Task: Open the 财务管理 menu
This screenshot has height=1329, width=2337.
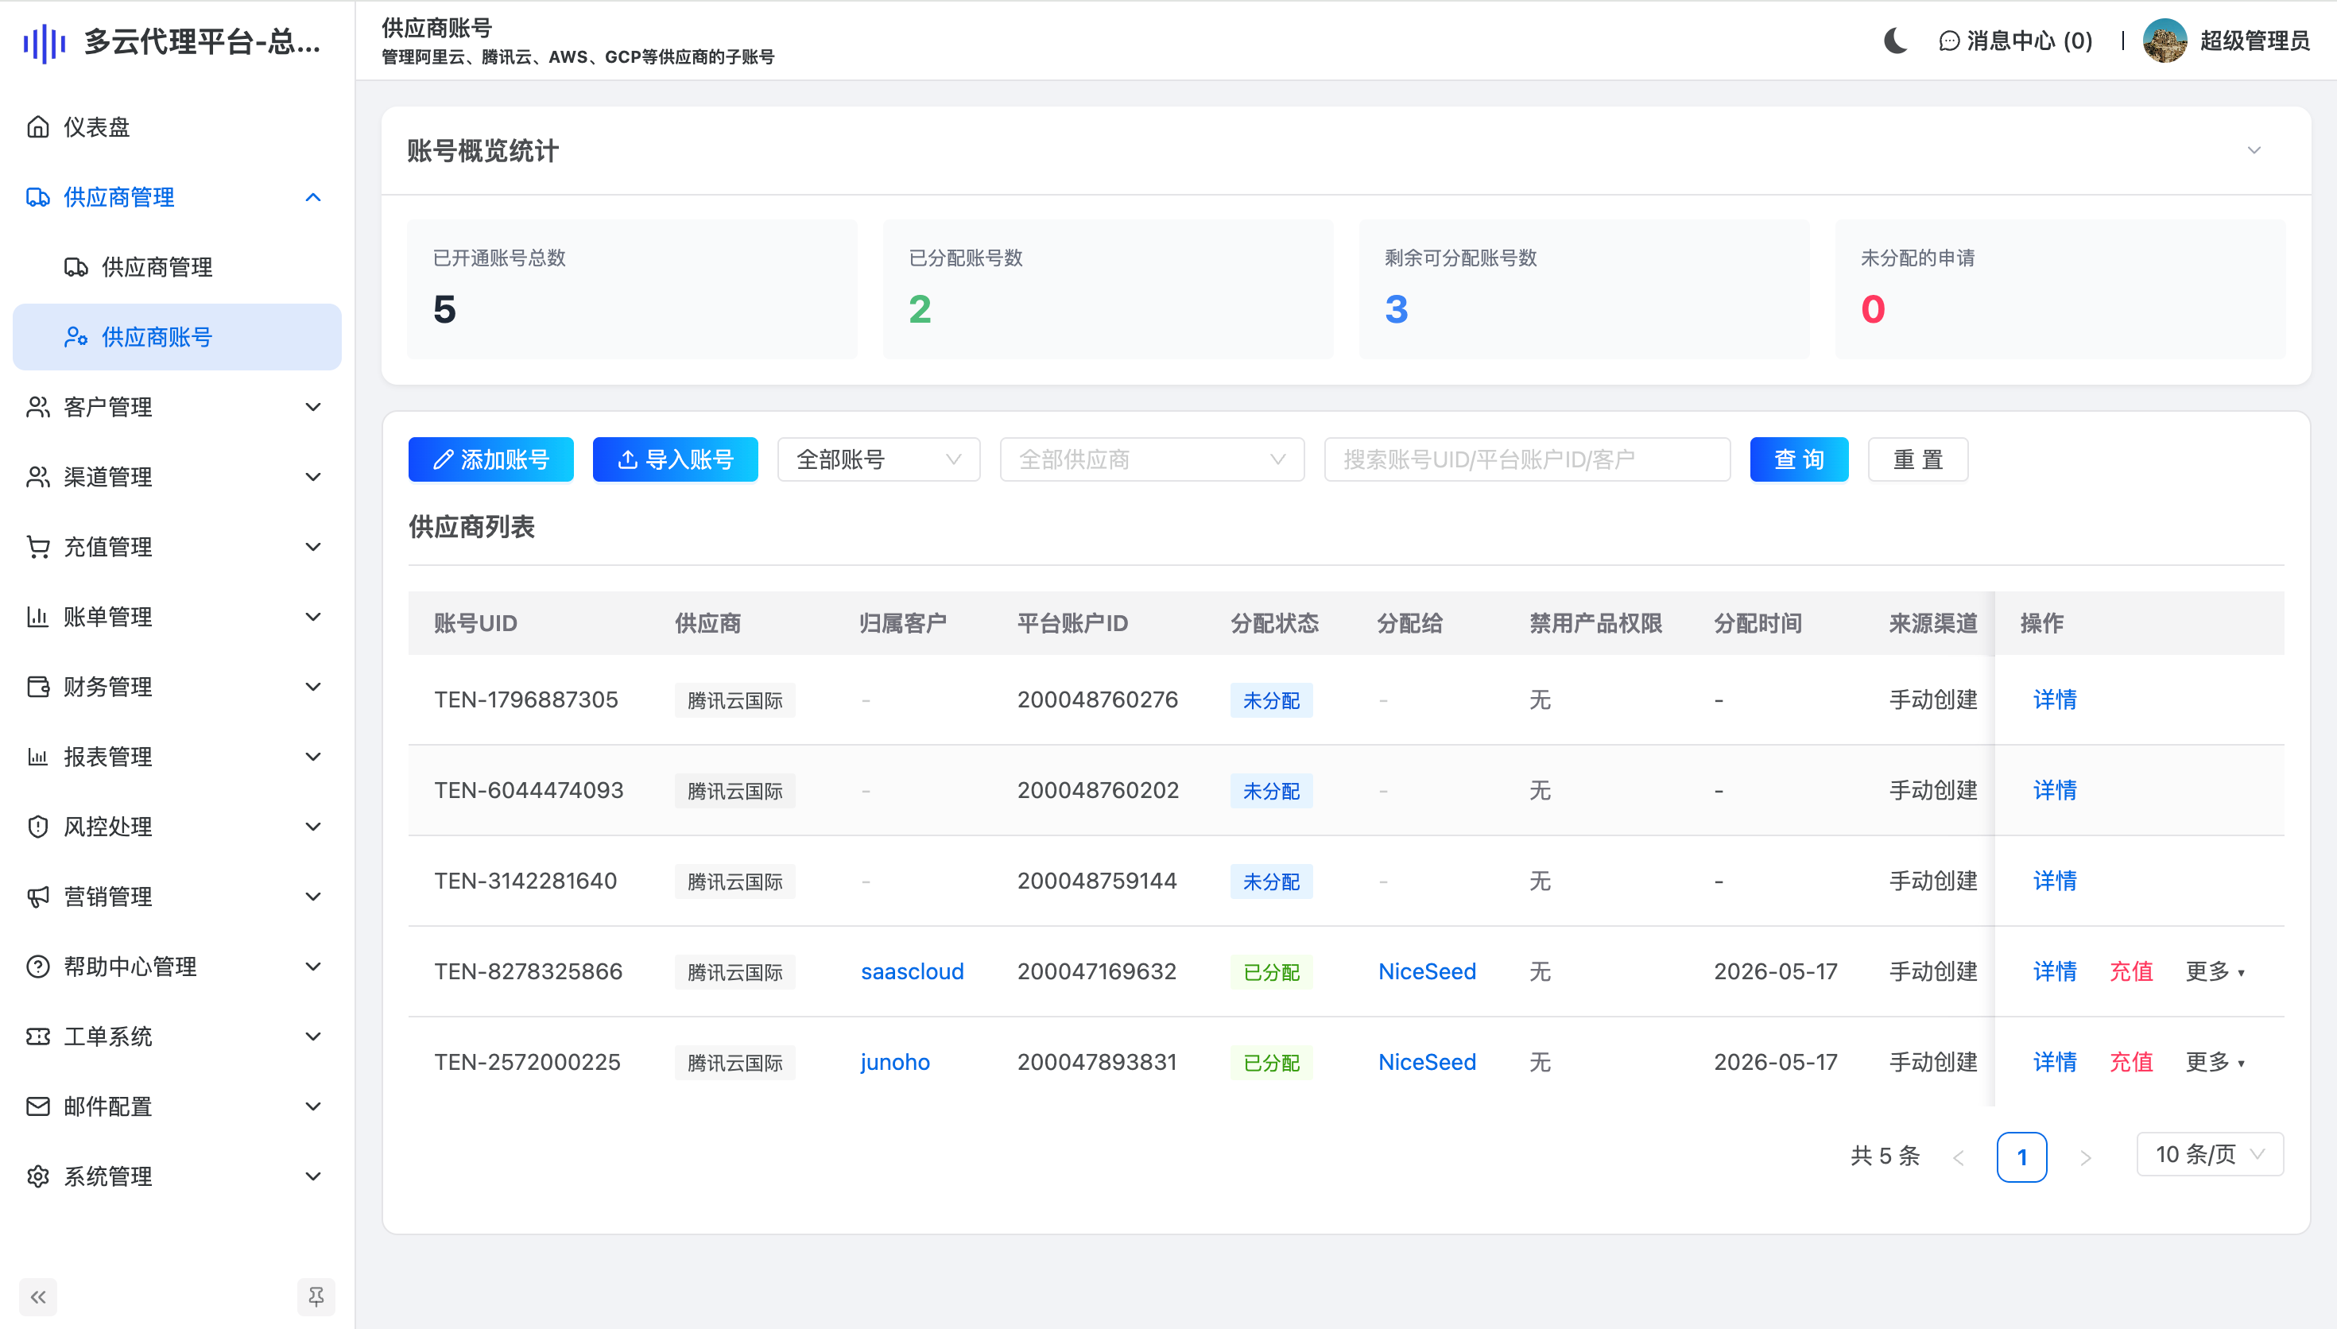Action: pos(177,687)
